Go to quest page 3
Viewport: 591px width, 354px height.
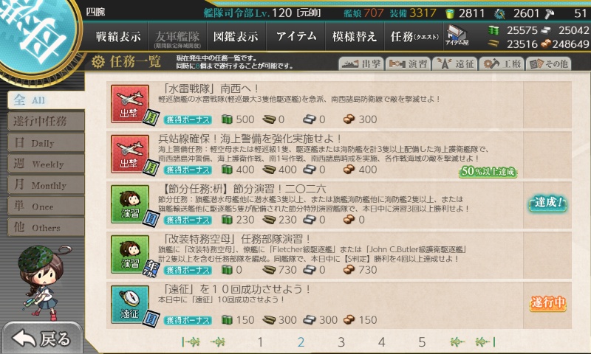(x=341, y=341)
